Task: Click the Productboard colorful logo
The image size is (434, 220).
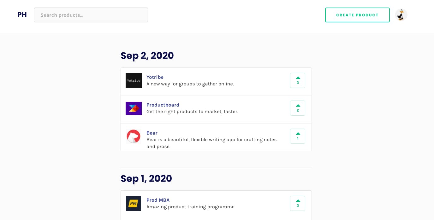Action: click(x=134, y=108)
